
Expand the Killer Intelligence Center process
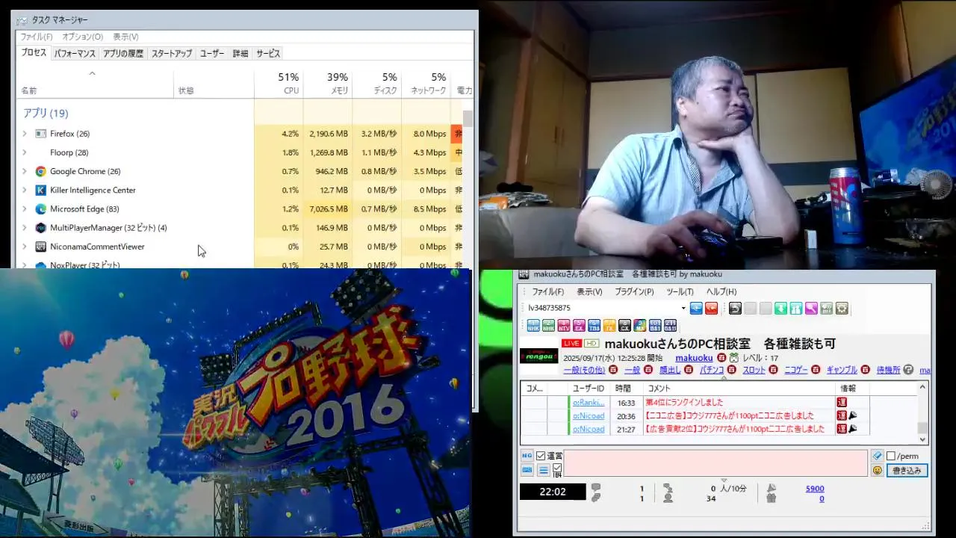pyautogui.click(x=24, y=190)
